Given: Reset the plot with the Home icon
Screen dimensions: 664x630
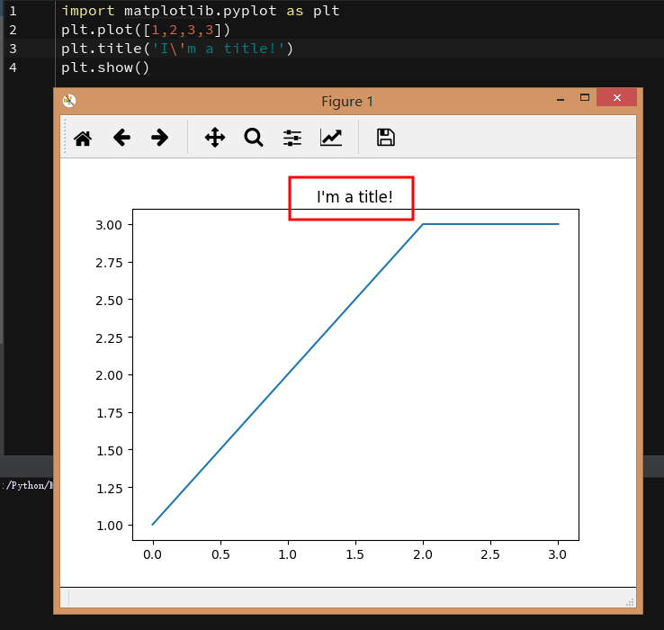Looking at the screenshot, I should coord(83,138).
